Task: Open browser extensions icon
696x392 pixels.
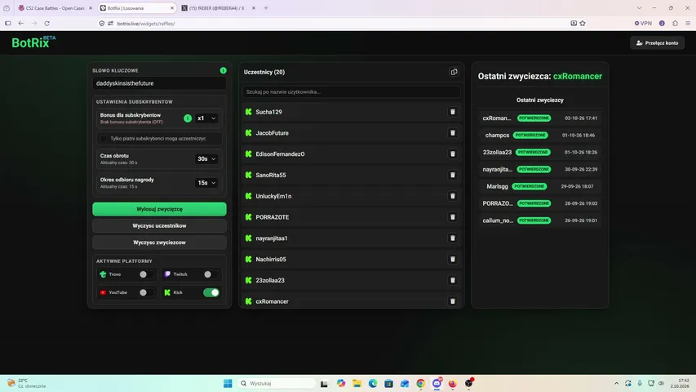Action: click(x=675, y=23)
